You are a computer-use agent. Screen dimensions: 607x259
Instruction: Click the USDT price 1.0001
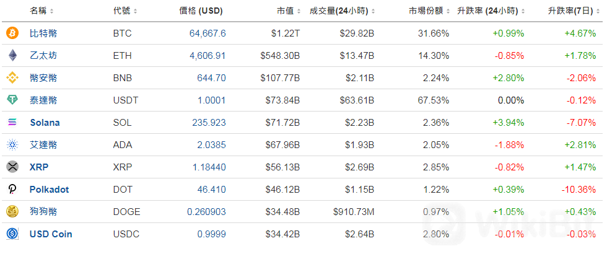(212, 100)
